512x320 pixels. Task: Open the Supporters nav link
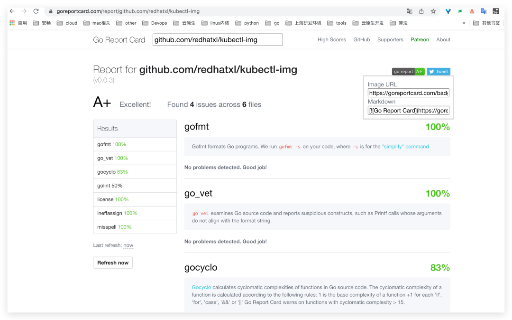390,39
